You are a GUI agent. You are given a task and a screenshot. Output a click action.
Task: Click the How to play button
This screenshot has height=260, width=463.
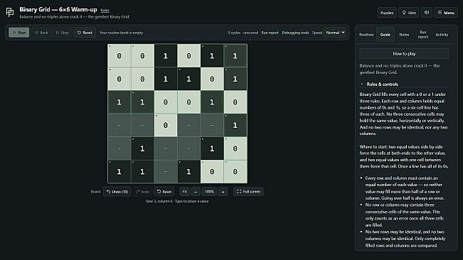404,54
